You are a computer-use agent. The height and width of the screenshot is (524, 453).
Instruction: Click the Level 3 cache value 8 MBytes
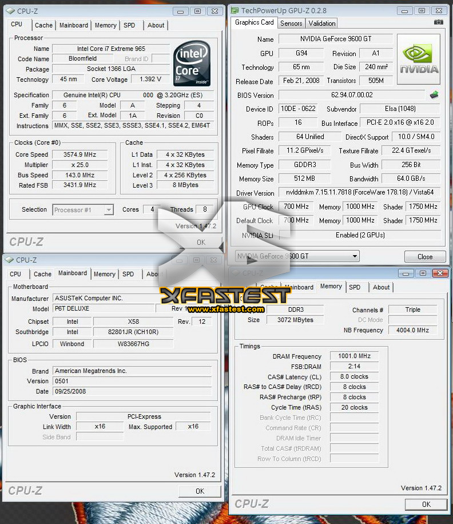[x=185, y=185]
